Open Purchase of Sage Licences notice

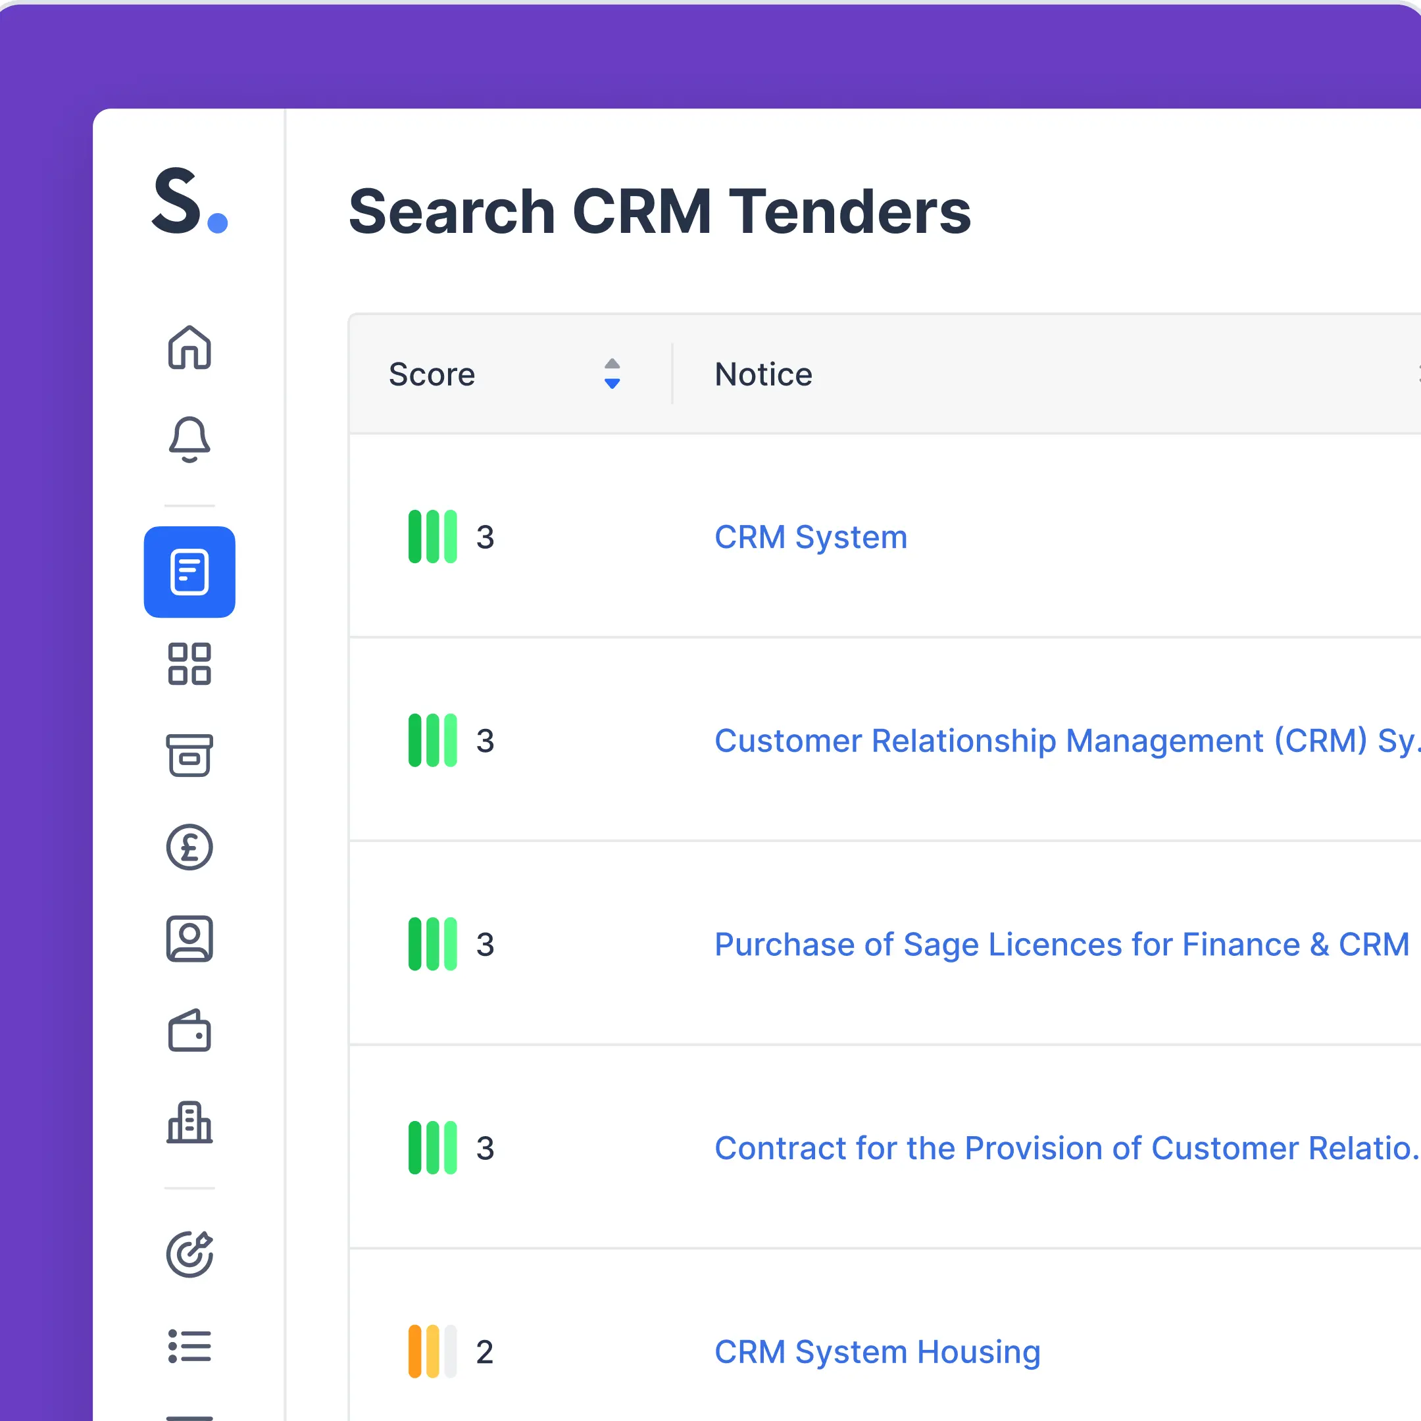coord(1062,945)
